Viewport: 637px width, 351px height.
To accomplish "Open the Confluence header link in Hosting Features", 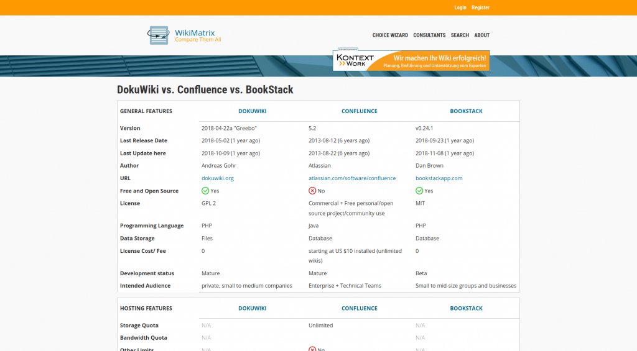I will pyautogui.click(x=359, y=308).
